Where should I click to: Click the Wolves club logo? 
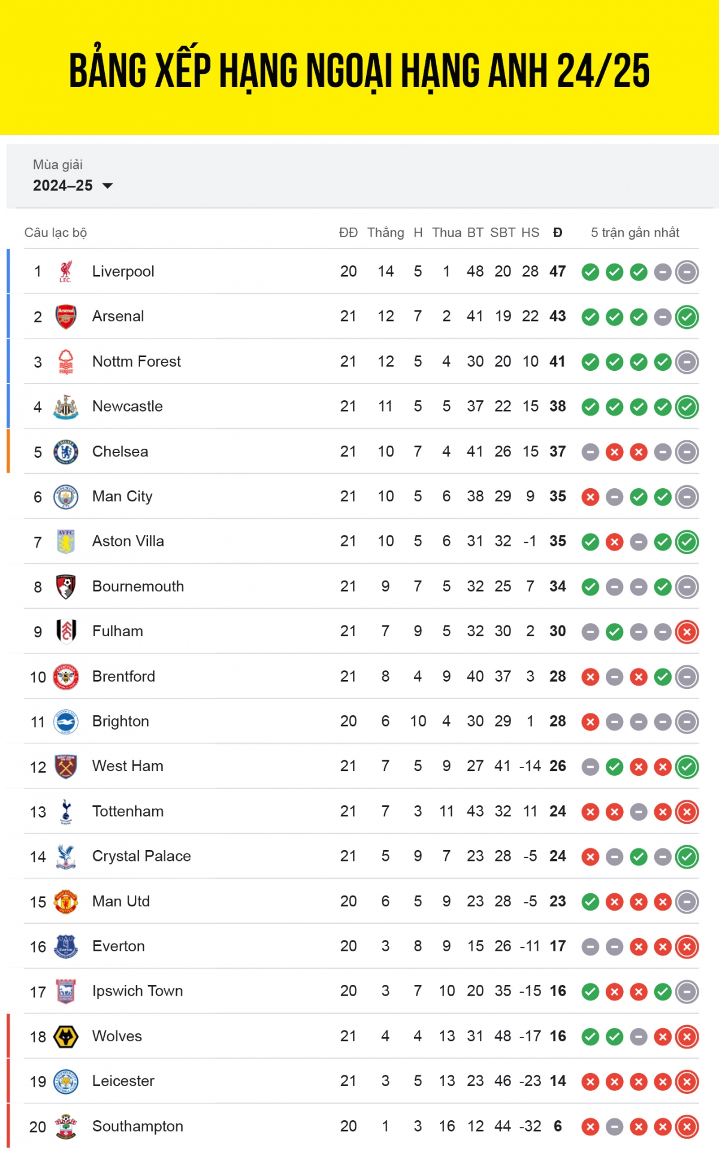[x=66, y=1036]
